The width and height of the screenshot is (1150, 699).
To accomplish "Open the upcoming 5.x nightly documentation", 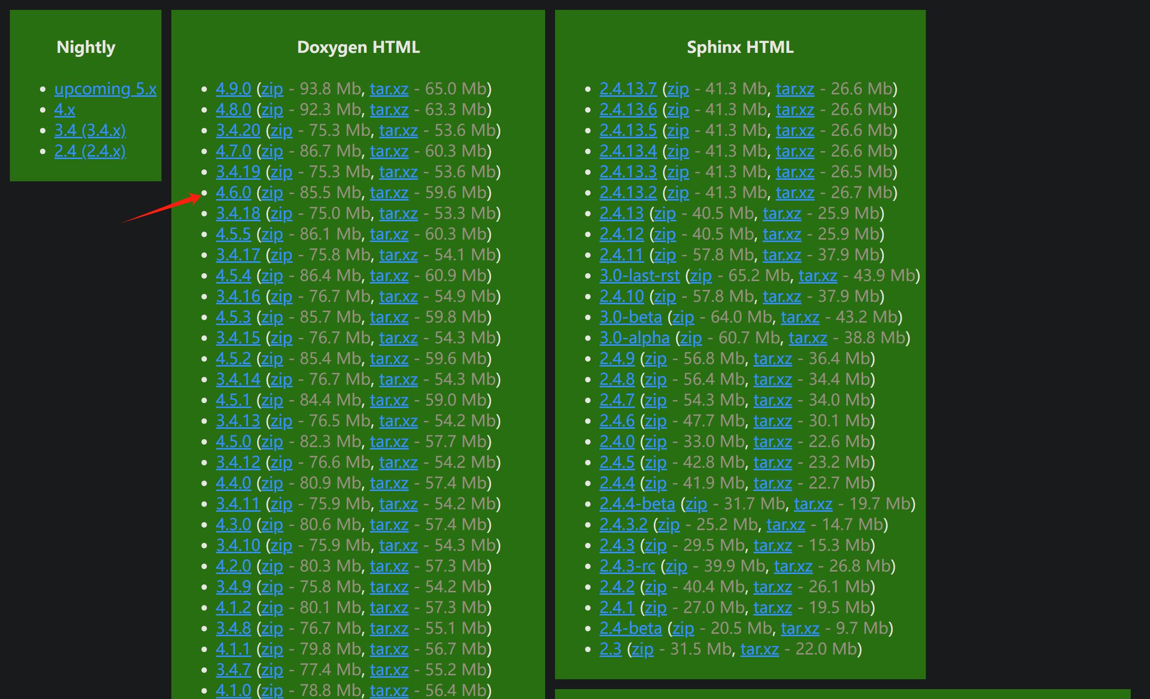I will tap(105, 88).
